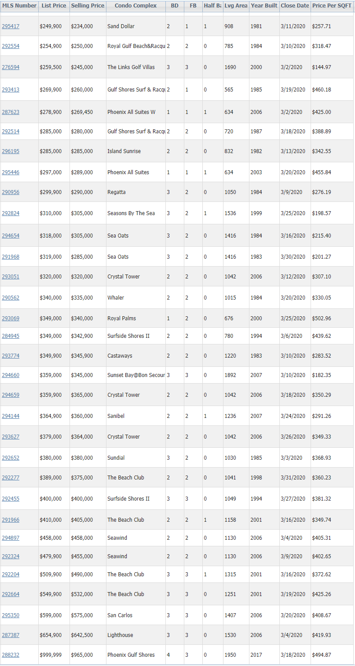Open MLS listing 287387
The image size is (355, 666).
pos(11,635)
